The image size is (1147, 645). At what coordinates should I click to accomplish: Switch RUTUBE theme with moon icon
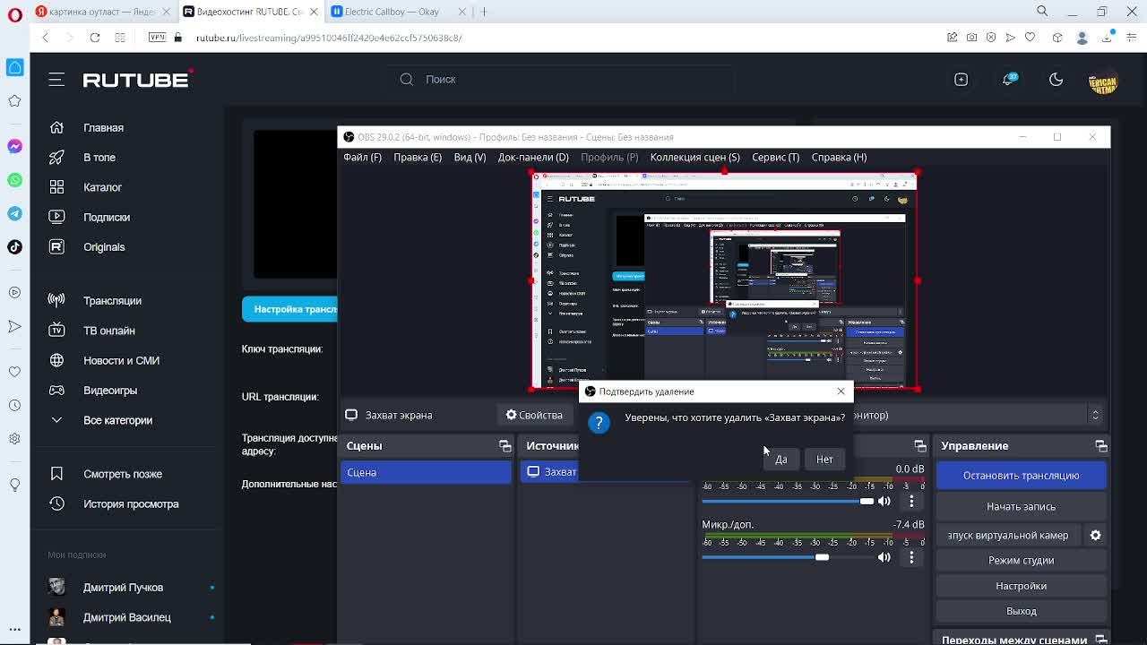click(1056, 79)
